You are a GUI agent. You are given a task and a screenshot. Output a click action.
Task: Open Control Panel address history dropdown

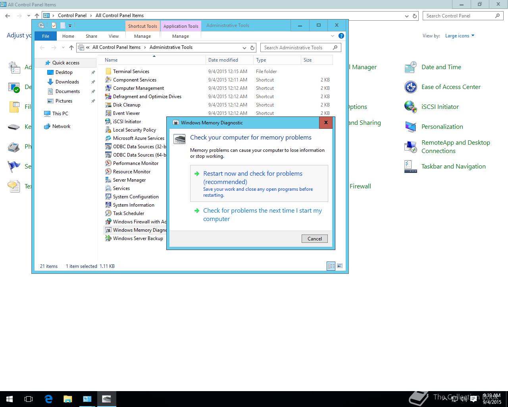(x=407, y=16)
